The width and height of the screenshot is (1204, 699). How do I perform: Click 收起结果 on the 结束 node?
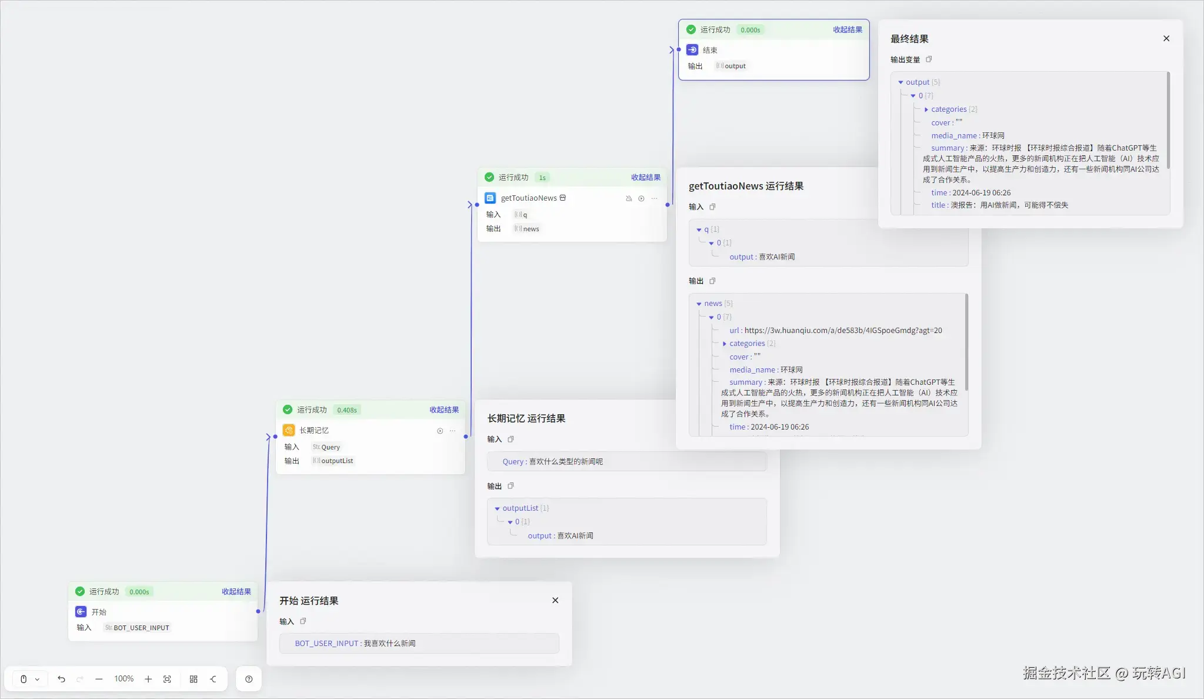pyautogui.click(x=847, y=29)
